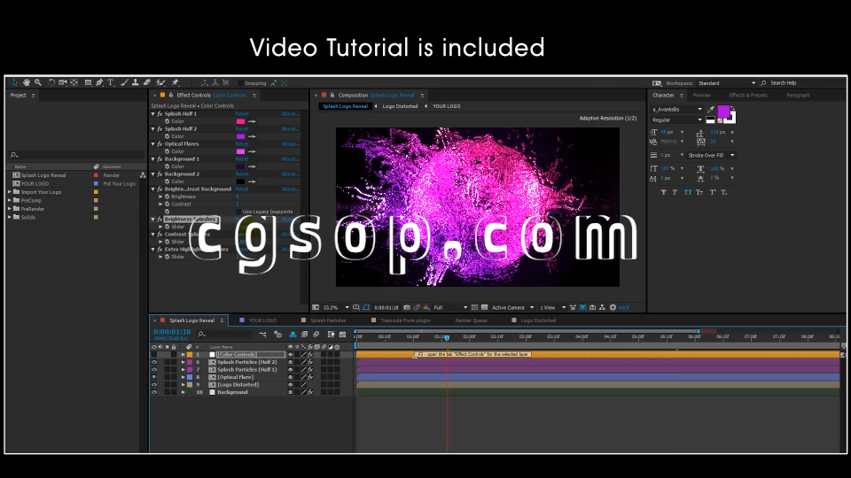This screenshot has height=478, width=851.
Task: Open the Splash Half 1 color swatch
Action: (240, 121)
